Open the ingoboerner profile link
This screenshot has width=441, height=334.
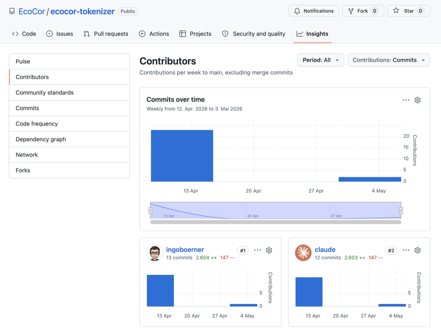pyautogui.click(x=185, y=250)
